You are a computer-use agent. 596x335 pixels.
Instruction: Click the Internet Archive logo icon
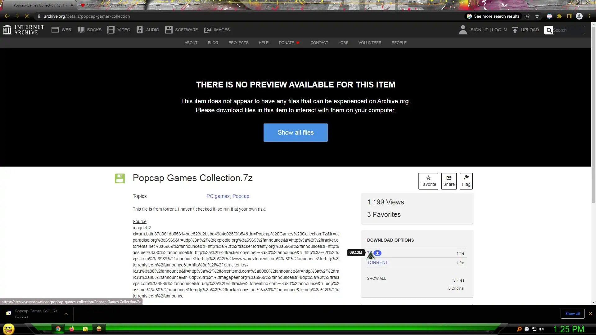coord(7,30)
